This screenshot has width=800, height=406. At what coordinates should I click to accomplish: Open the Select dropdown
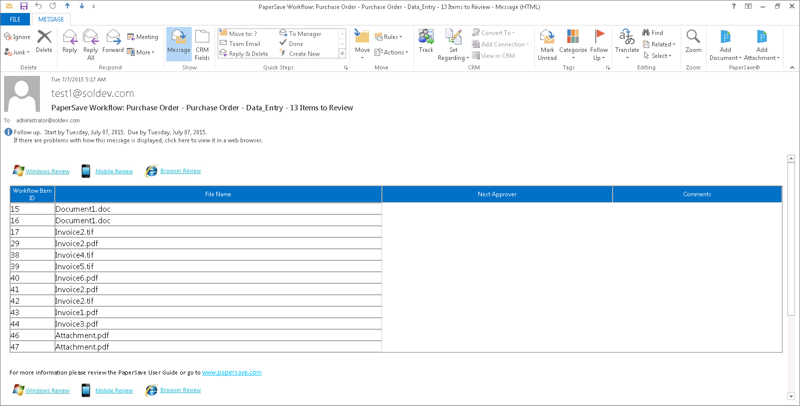tap(657, 55)
